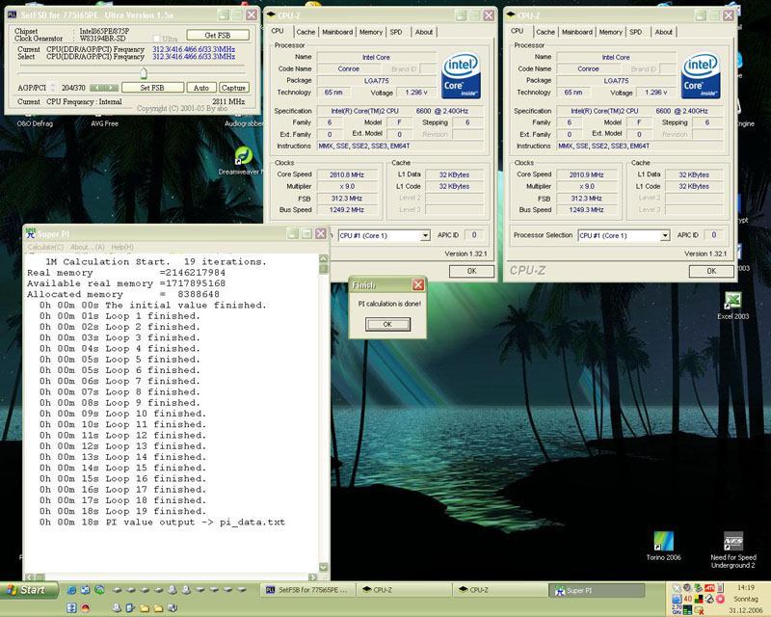Click the right arrow FSB step button
Screen dimensions: 771x617
click(x=111, y=88)
